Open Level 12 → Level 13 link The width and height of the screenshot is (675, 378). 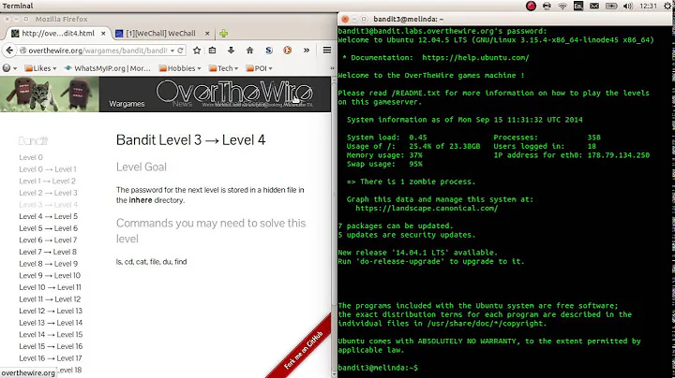click(x=51, y=311)
